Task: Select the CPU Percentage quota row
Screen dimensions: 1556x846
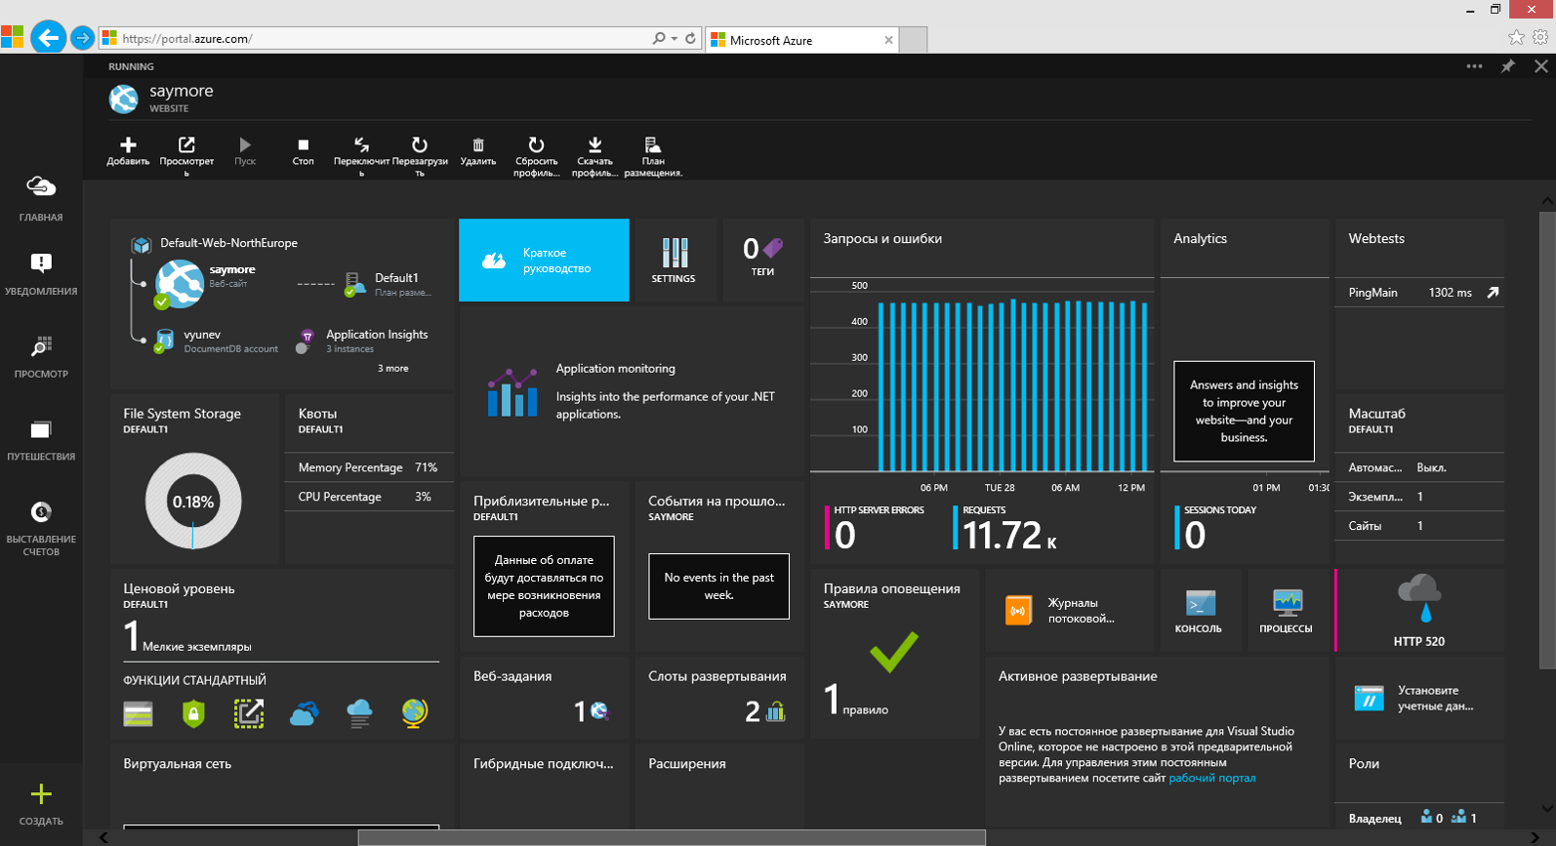Action: pyautogui.click(x=368, y=497)
